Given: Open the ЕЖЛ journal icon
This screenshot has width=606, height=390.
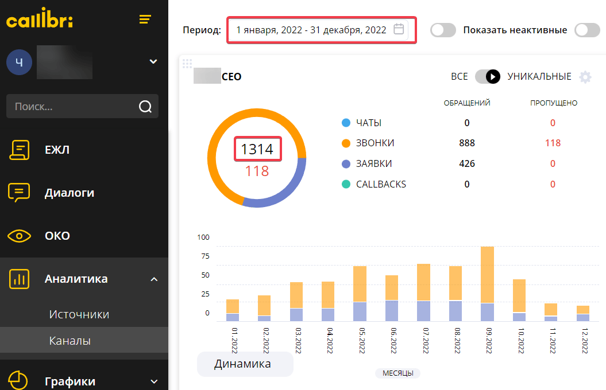Looking at the screenshot, I should pos(20,150).
